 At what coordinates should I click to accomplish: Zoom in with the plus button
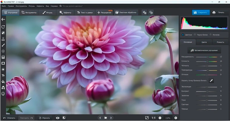click(176, 118)
